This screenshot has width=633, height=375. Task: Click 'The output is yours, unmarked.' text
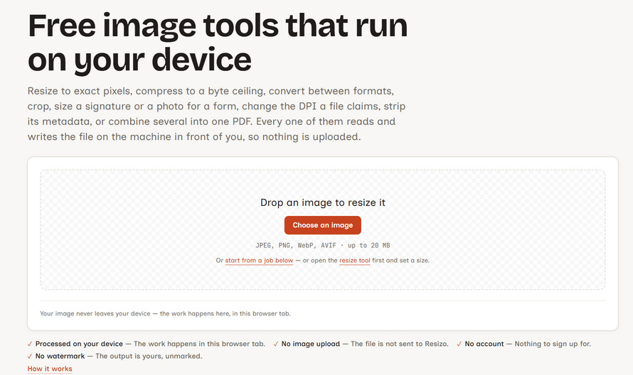149,356
